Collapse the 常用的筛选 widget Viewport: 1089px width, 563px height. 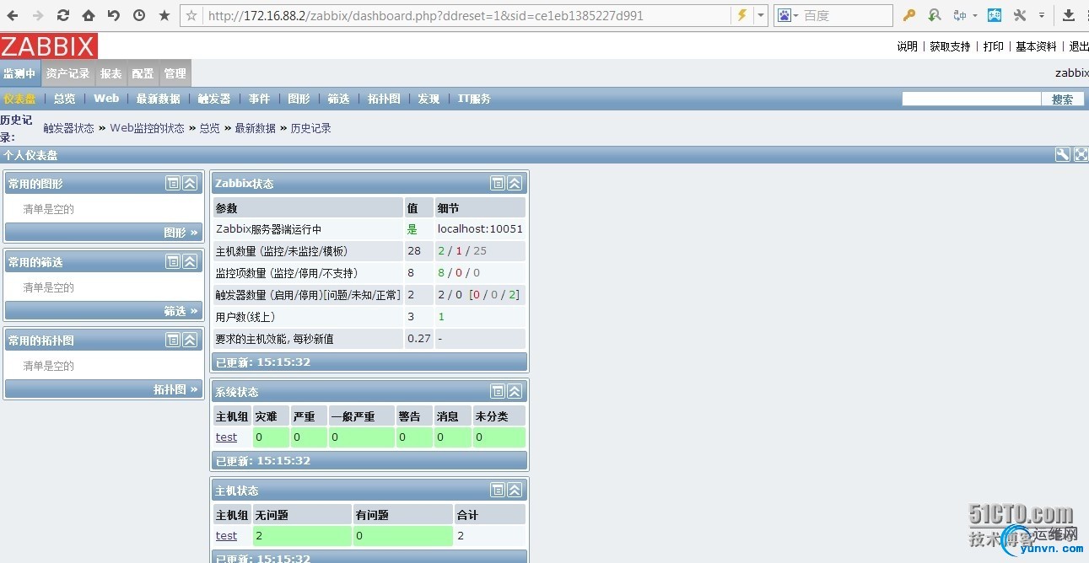(x=190, y=261)
